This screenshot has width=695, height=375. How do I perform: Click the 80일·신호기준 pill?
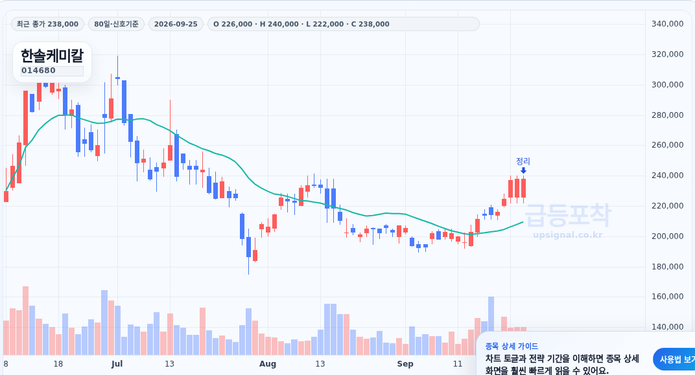click(x=116, y=24)
